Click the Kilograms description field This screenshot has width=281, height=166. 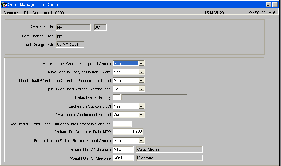click(169, 158)
